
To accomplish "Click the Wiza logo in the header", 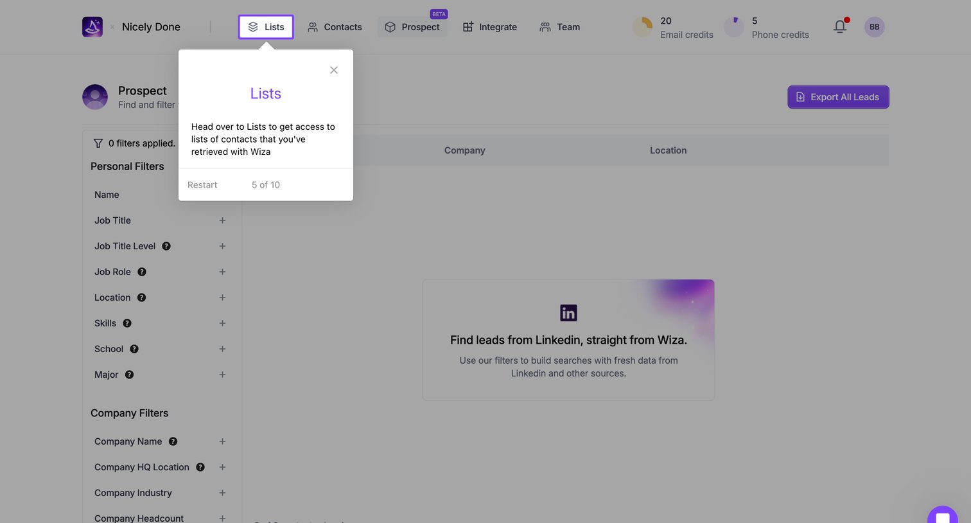I will [x=92, y=27].
